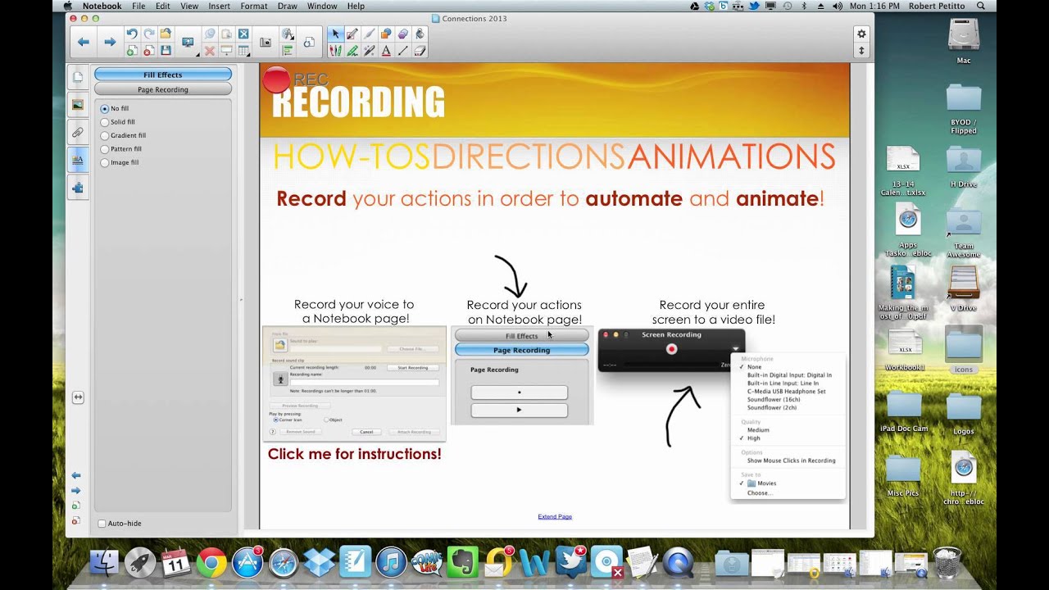
Task: Delete the current page with Delete Page icon
Action: pos(149,51)
